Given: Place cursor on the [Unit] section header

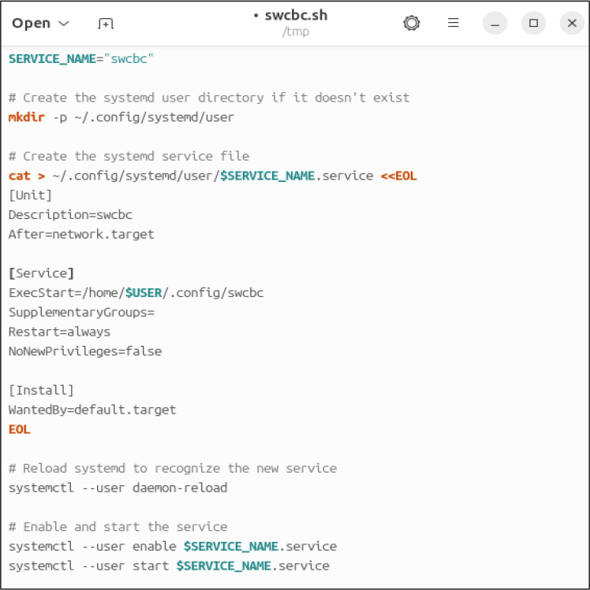Looking at the screenshot, I should (31, 195).
